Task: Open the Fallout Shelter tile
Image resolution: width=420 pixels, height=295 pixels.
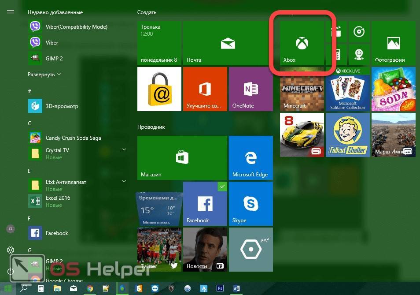Action: coord(347,135)
